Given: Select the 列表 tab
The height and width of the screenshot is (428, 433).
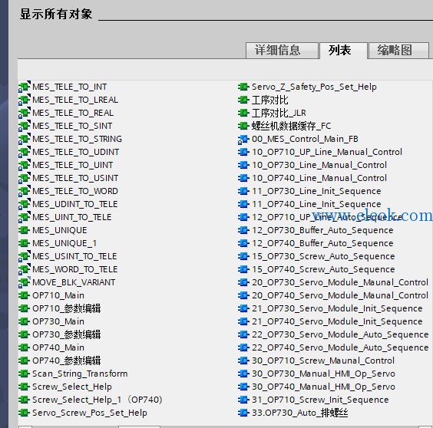Looking at the screenshot, I should click(343, 51).
